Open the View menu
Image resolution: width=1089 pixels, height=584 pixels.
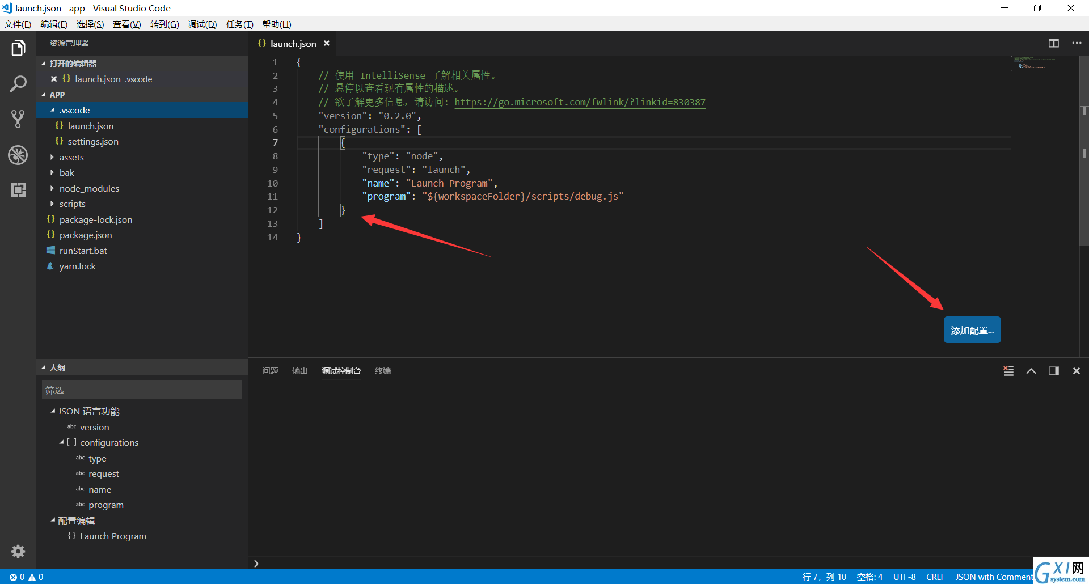click(x=126, y=24)
